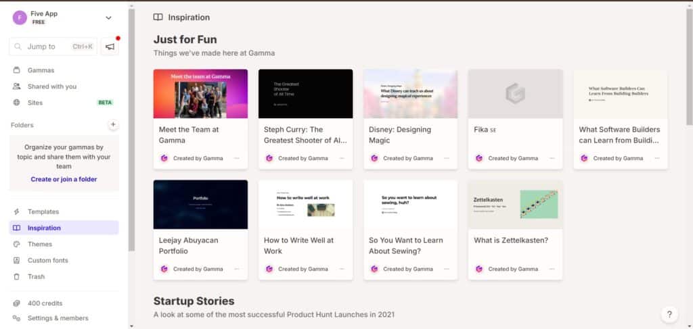This screenshot has height=329, width=693.
Task: Open more options on Fika card
Action: [x=552, y=158]
